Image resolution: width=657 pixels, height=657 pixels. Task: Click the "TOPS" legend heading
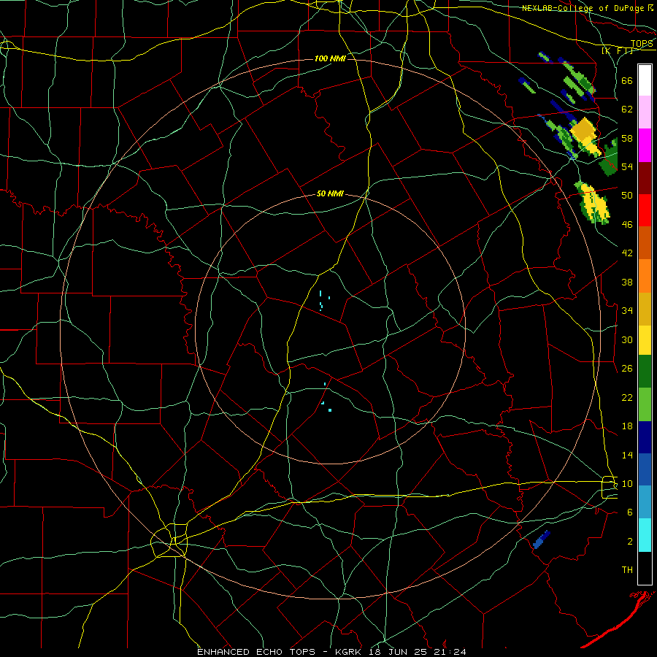coord(642,44)
